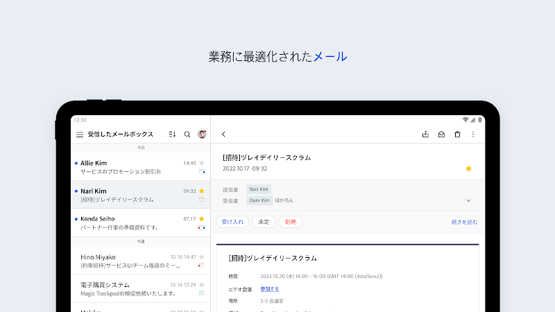Open the mail sort options
Image resolution: width=555 pixels, height=312 pixels.
pos(172,135)
